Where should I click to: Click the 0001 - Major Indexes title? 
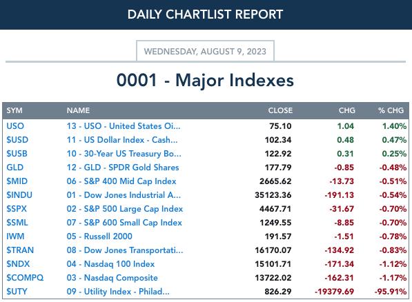click(x=205, y=80)
